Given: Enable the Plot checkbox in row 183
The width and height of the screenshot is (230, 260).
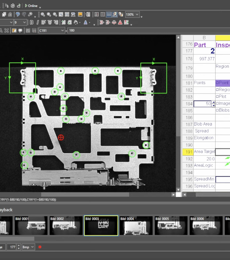Looking at the screenshot, I should click(x=217, y=97).
